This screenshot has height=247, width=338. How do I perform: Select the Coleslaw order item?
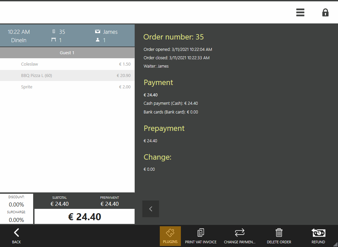pyautogui.click(x=67, y=64)
